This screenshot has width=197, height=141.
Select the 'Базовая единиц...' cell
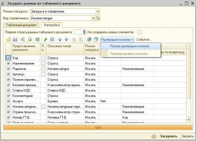click(26, 85)
